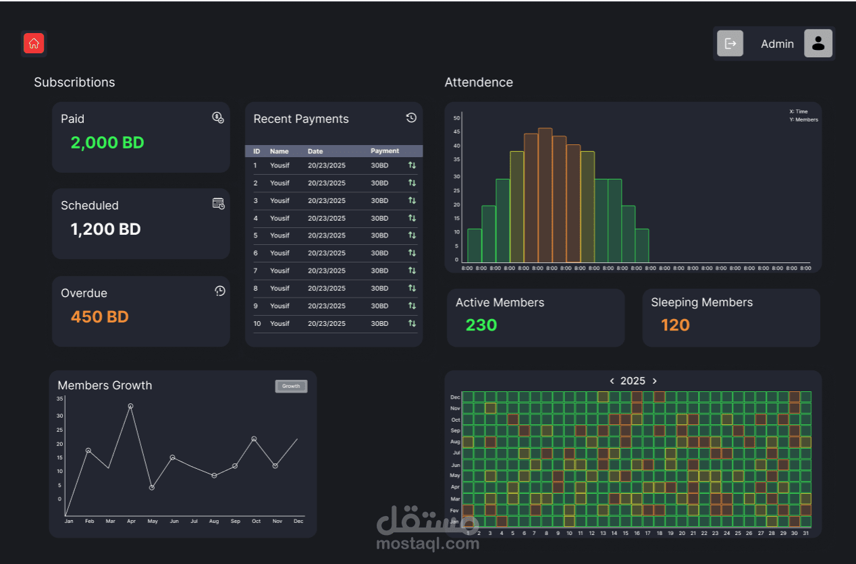This screenshot has height=564, width=856.
Task: Click the Scheduled calendar icon
Action: [x=218, y=203]
